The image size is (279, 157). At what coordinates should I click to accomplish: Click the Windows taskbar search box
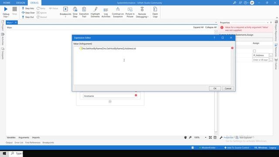[x=17, y=154]
